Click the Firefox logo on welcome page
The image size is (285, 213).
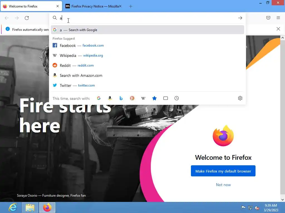point(223,136)
